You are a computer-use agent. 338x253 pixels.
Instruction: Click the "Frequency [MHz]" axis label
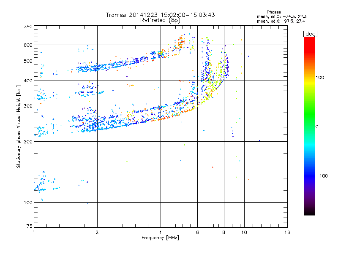160,238
